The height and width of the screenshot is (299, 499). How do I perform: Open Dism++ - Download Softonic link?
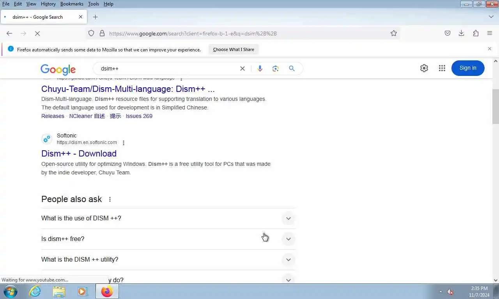(x=79, y=153)
